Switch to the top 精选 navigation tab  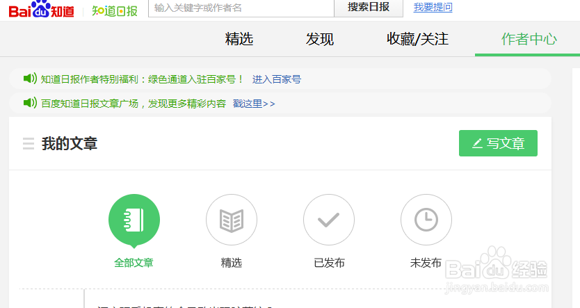click(239, 39)
